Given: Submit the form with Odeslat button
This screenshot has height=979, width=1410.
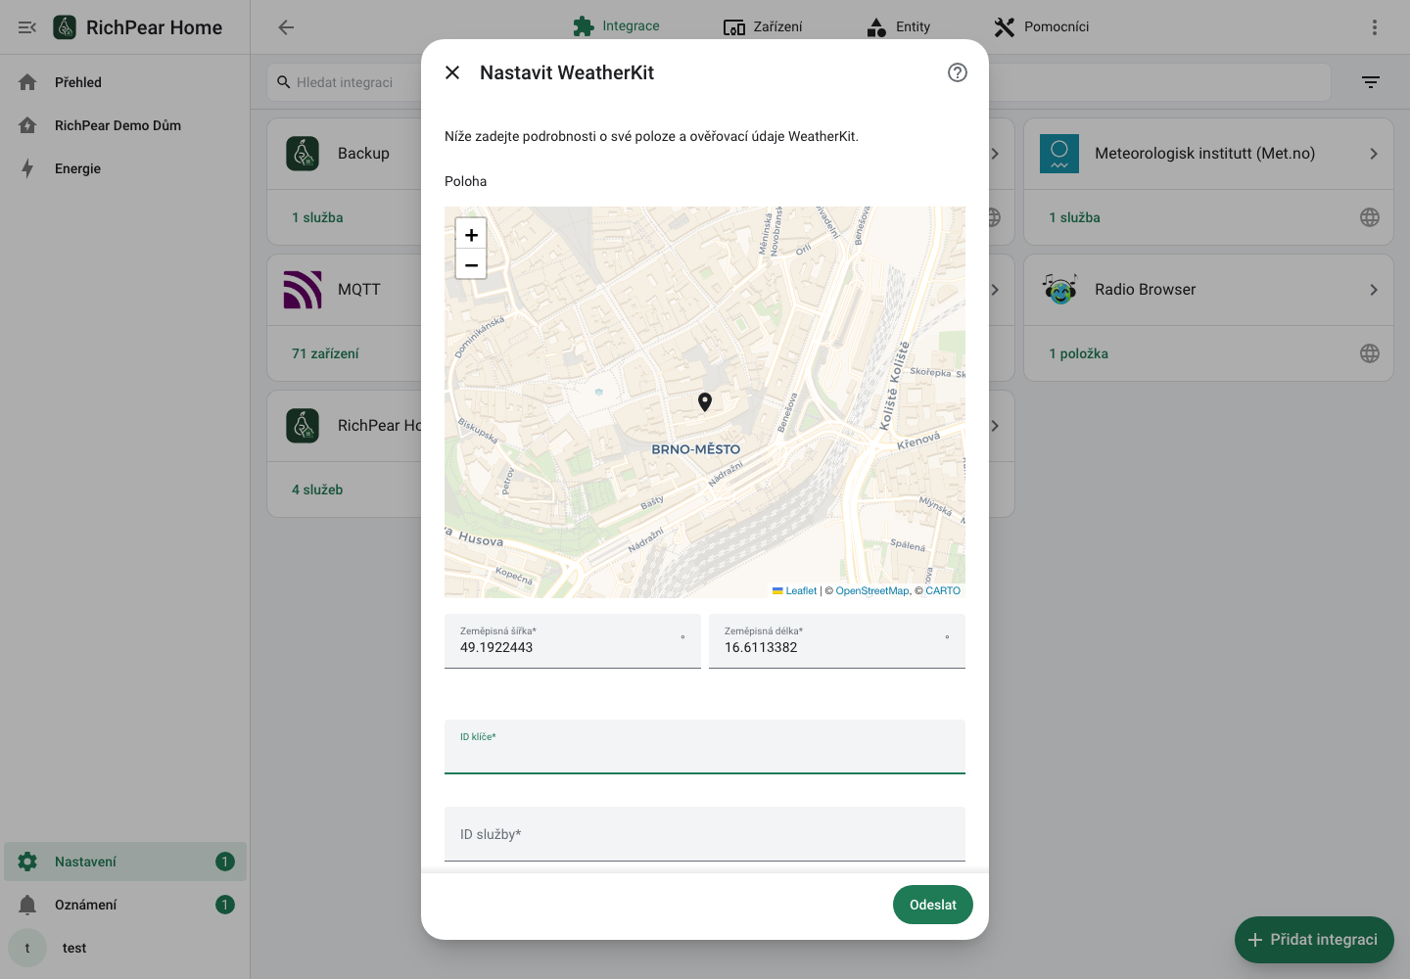Looking at the screenshot, I should (x=933, y=905).
